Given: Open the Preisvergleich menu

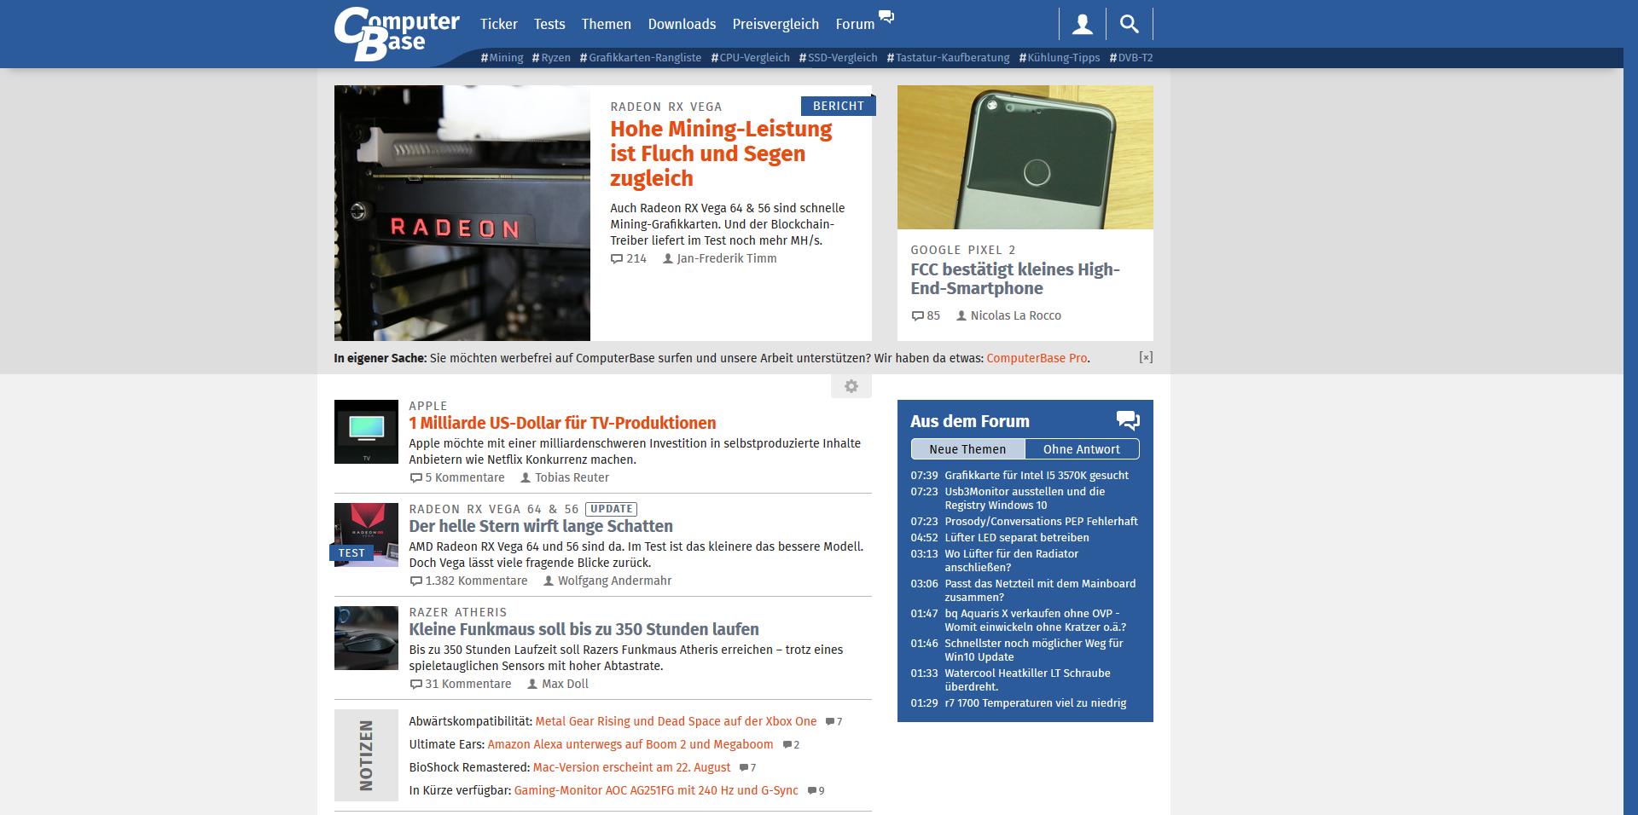Looking at the screenshot, I should 775,24.
